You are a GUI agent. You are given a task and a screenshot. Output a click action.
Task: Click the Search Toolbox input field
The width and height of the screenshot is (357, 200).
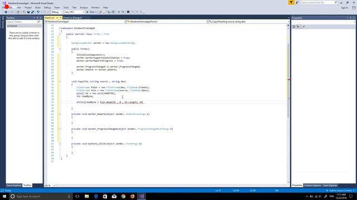(x=22, y=22)
